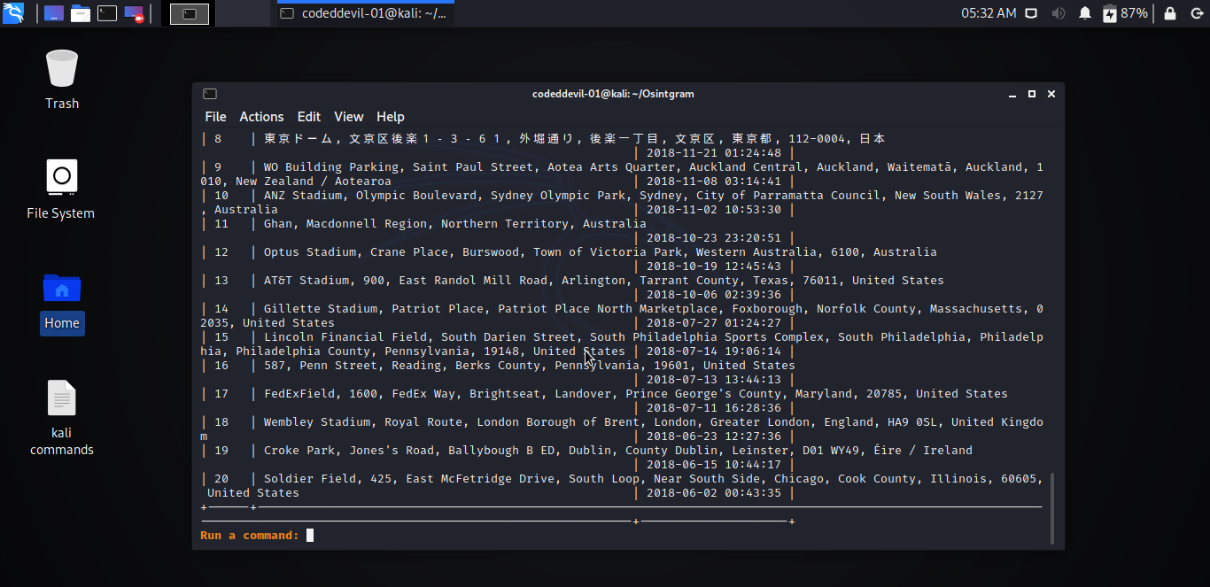Click the terminal title 'codeddevil-01@kali: ~/Osintgram'
Viewport: 1210px width, 587px height.
tap(613, 94)
